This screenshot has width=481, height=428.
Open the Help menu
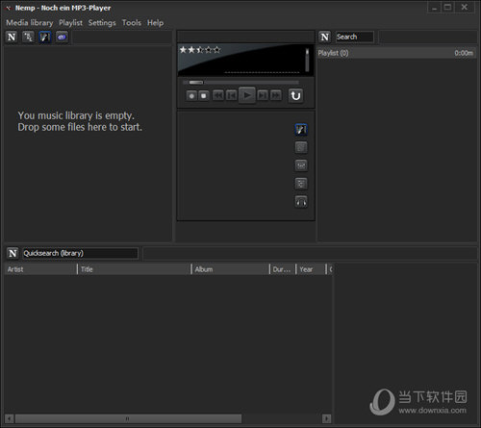click(156, 23)
